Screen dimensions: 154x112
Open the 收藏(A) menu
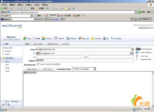29,5
